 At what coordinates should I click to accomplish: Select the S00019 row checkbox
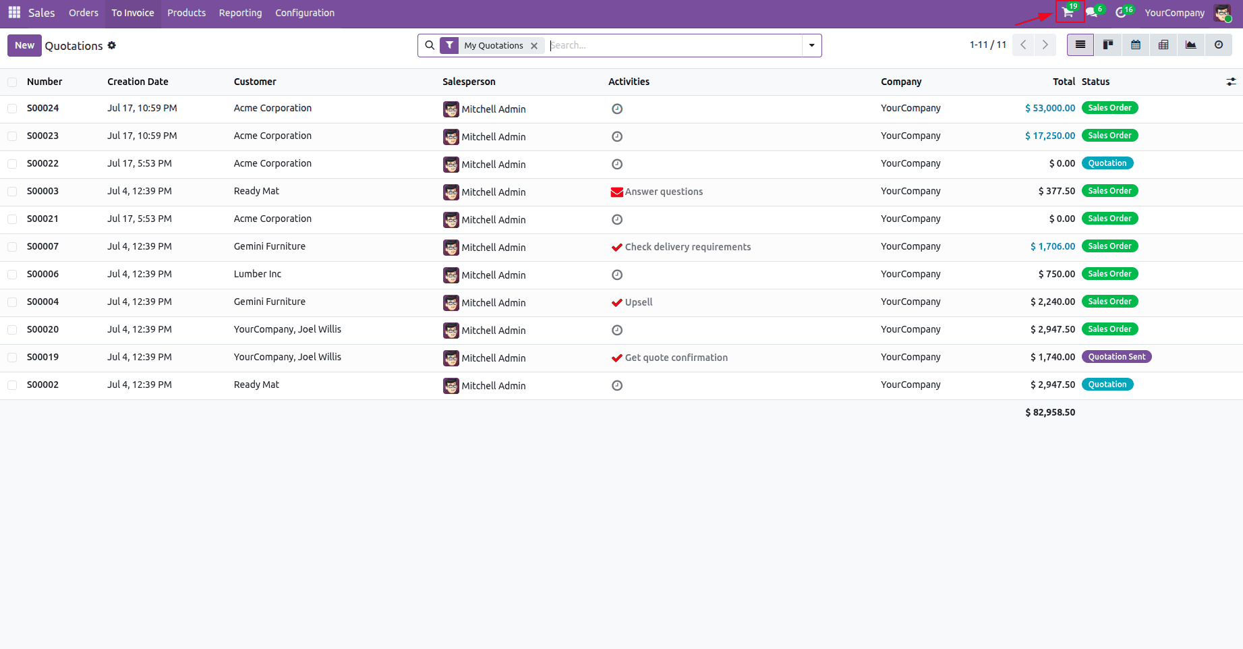(x=12, y=358)
